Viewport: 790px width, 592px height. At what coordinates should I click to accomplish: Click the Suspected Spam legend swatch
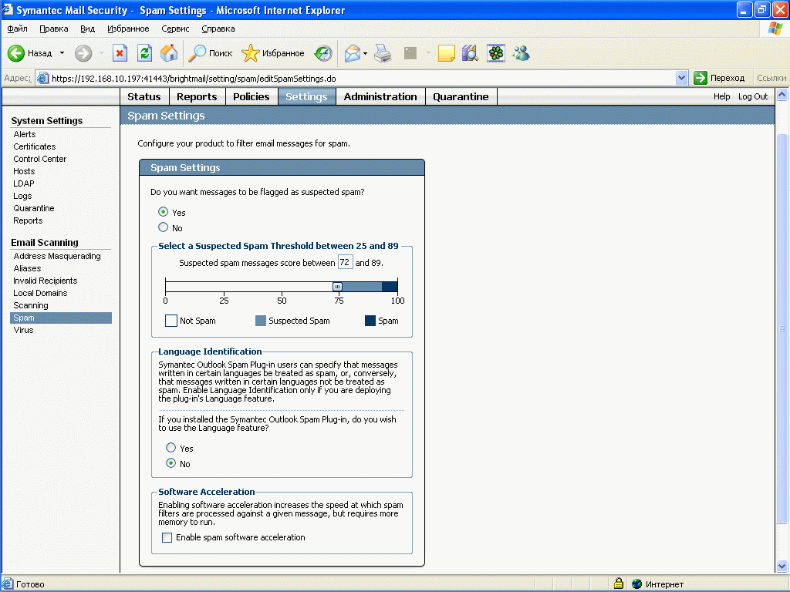click(261, 321)
